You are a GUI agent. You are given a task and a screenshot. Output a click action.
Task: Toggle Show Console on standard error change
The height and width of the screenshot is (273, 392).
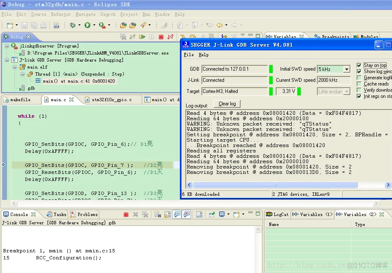pos(187,214)
